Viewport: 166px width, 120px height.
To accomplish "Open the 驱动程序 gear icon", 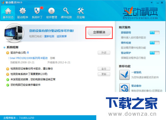I will click(23, 11).
